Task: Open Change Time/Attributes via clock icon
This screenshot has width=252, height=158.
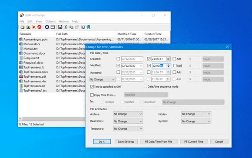Action: coord(47,27)
